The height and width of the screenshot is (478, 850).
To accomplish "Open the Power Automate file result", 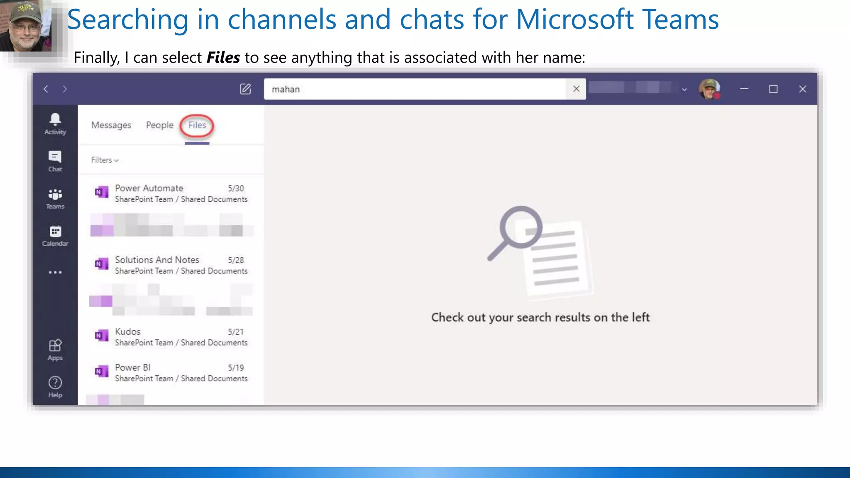I will tap(170, 193).
